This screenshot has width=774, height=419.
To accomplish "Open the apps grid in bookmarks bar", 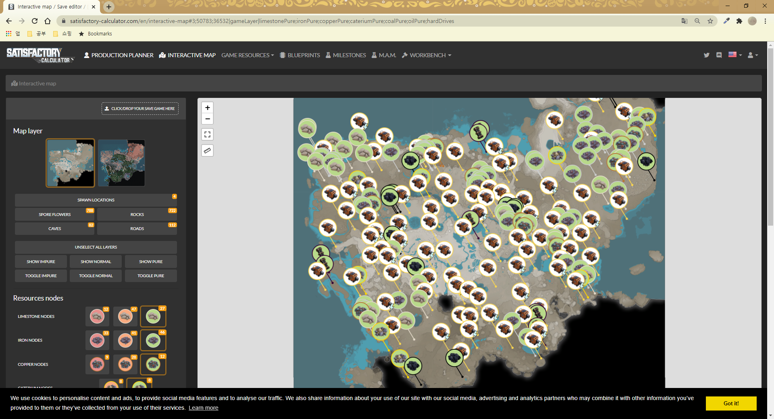I will pyautogui.click(x=8, y=34).
